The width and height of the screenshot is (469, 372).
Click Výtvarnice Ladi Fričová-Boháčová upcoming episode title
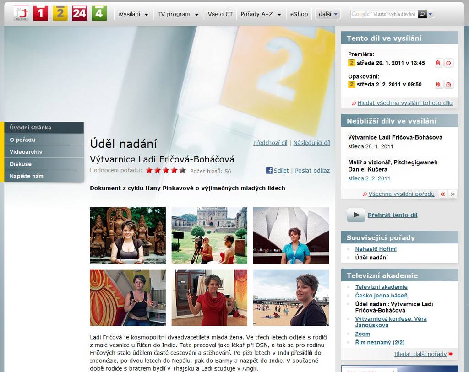395,137
